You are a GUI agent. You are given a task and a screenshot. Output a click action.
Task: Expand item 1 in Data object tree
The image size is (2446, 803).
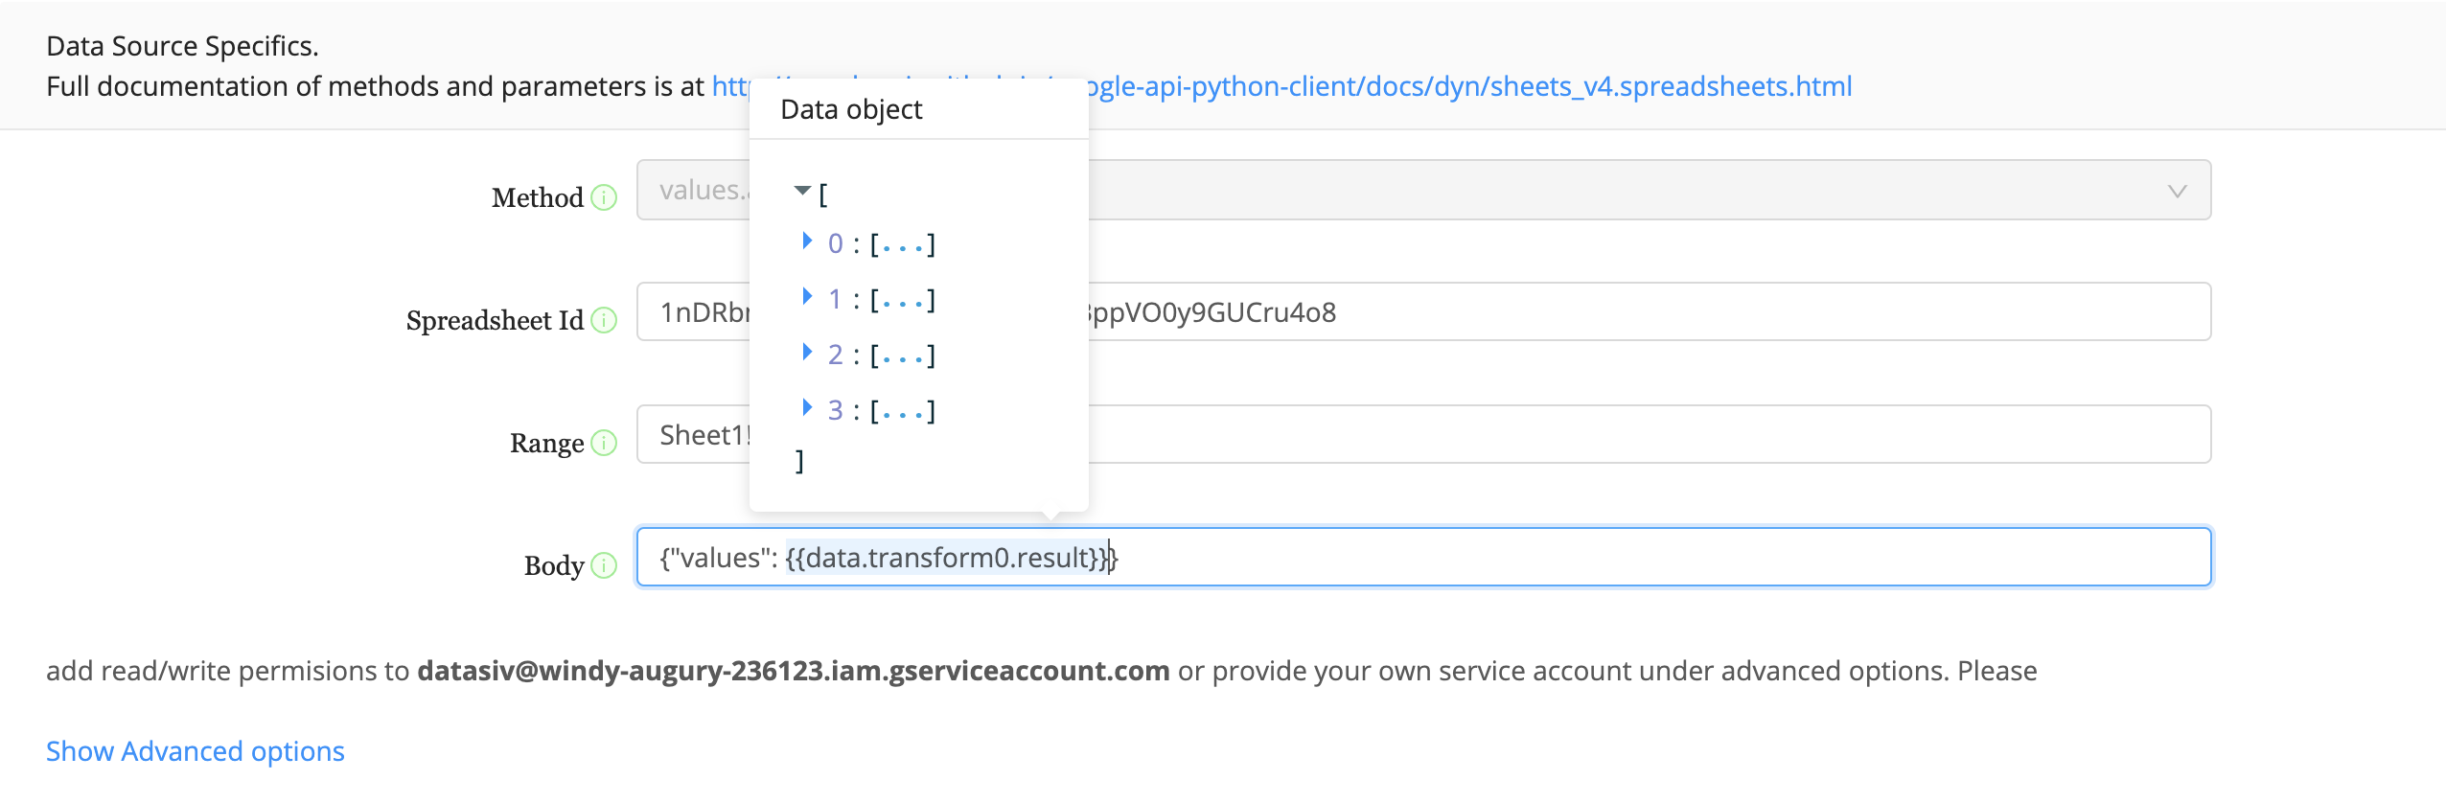point(807,296)
